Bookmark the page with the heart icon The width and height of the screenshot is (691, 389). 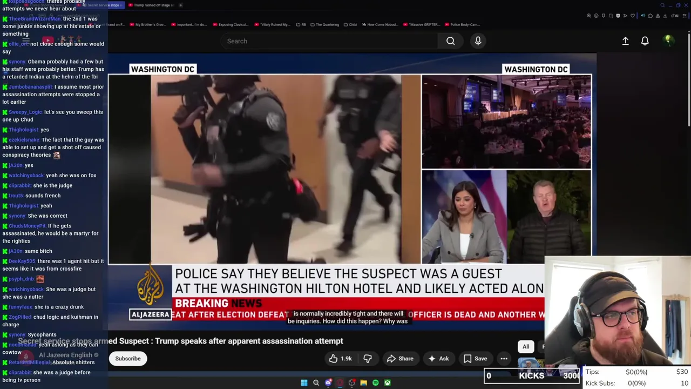[x=633, y=16]
